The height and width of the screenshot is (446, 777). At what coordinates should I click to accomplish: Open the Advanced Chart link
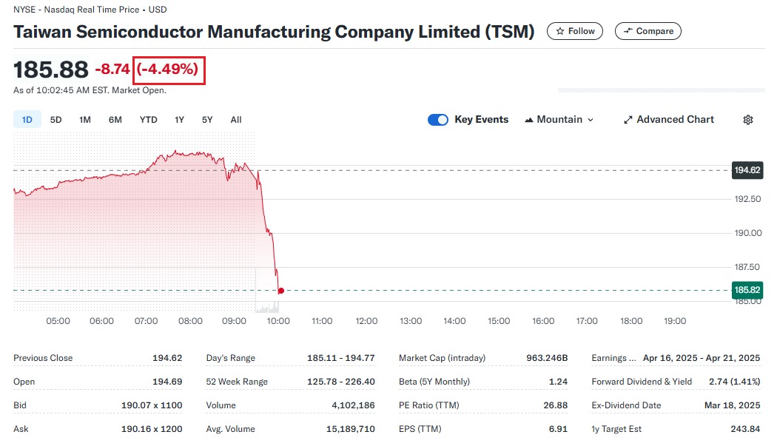[x=675, y=120]
